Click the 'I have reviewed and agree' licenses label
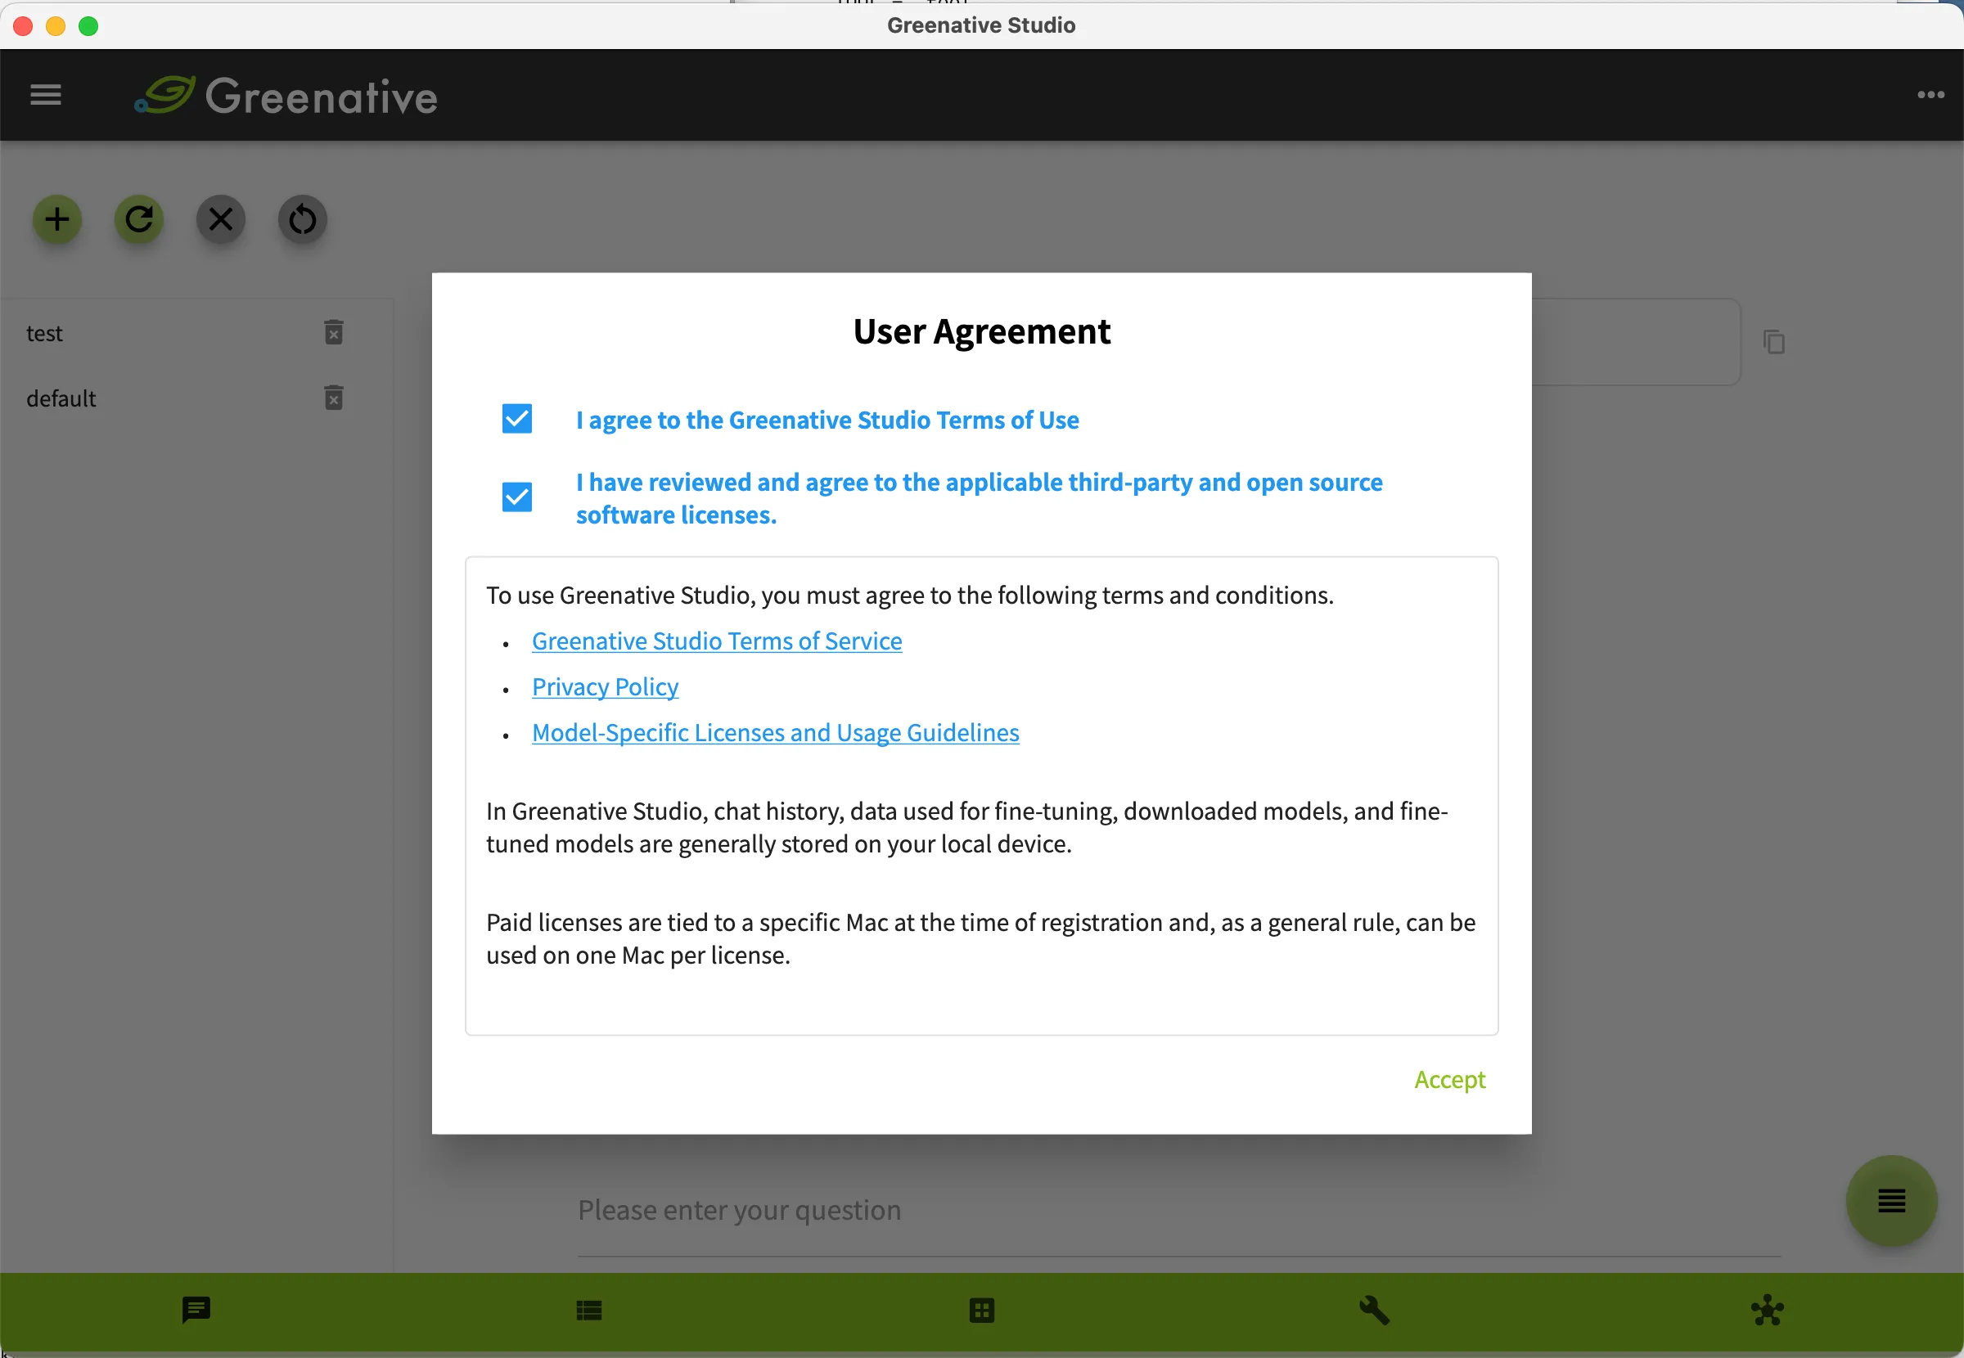This screenshot has width=1964, height=1358. tap(979, 497)
